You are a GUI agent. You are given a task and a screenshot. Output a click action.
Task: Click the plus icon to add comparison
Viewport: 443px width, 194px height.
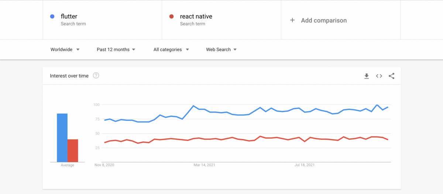(292, 20)
